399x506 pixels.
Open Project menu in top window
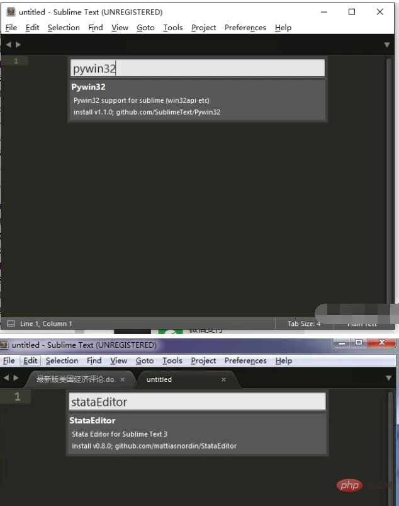[x=203, y=28]
